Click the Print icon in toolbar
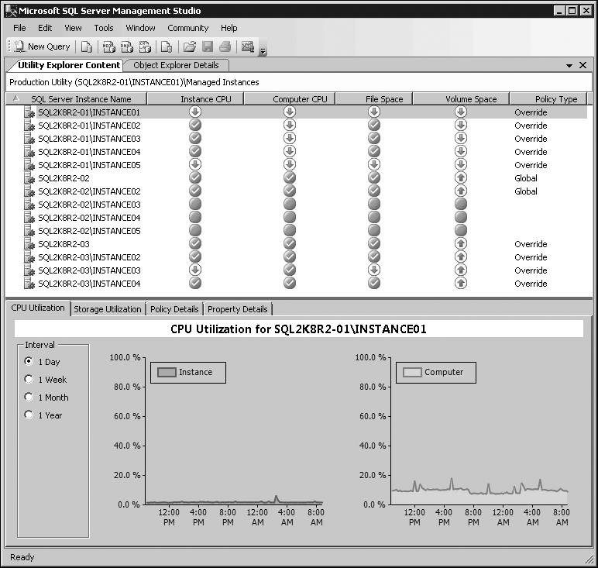 225,47
